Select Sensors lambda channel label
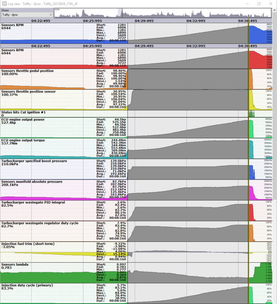This screenshot has width=277, height=304. click(x=15, y=265)
